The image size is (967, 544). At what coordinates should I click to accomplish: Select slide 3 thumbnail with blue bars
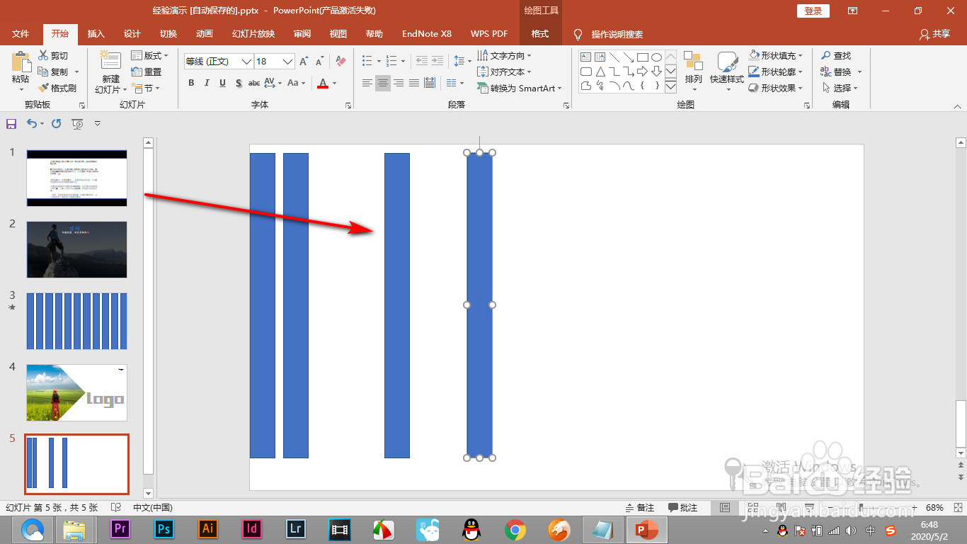77,321
